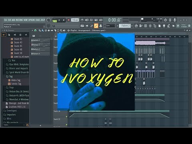Select the playlist mute speaker tool
This screenshot has width=192, height=144.
49,30
